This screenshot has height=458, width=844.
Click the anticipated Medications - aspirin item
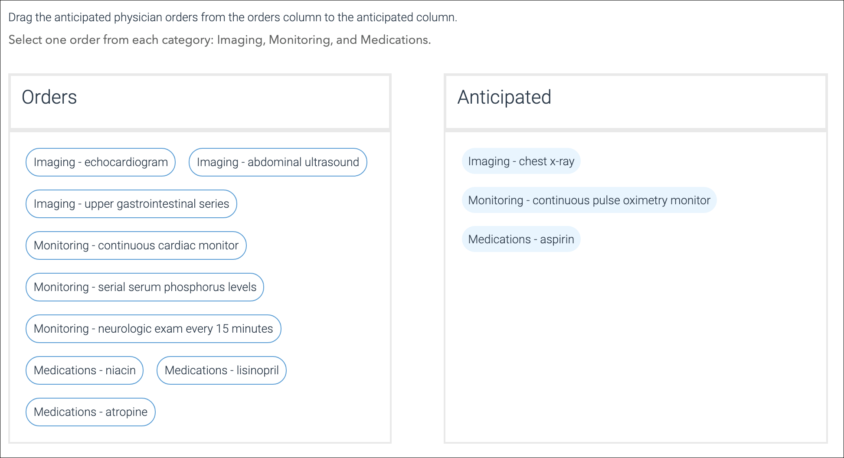(521, 239)
